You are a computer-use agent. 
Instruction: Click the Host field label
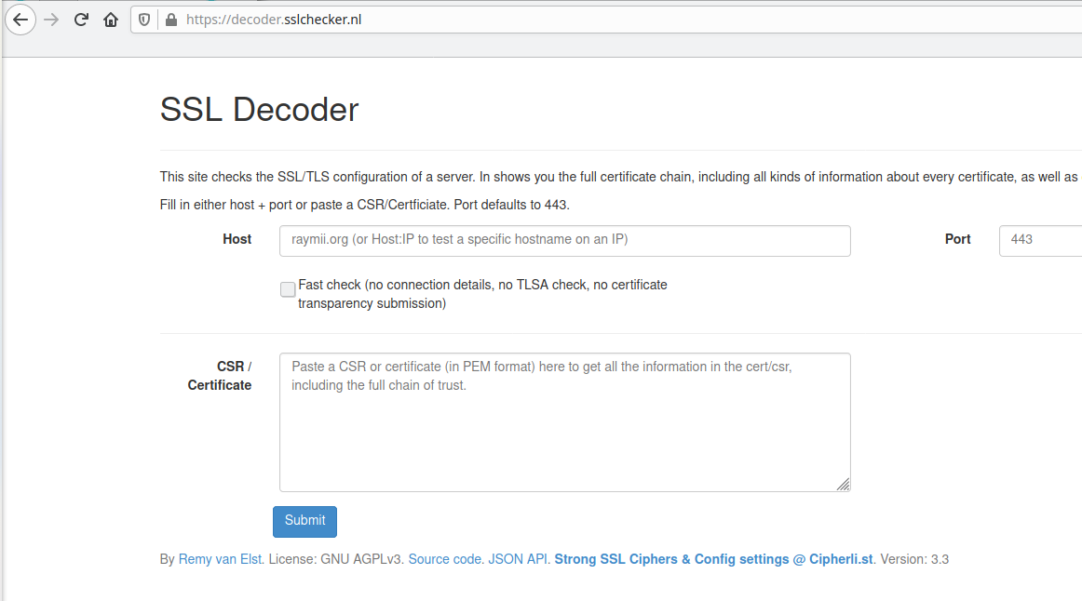(x=237, y=239)
